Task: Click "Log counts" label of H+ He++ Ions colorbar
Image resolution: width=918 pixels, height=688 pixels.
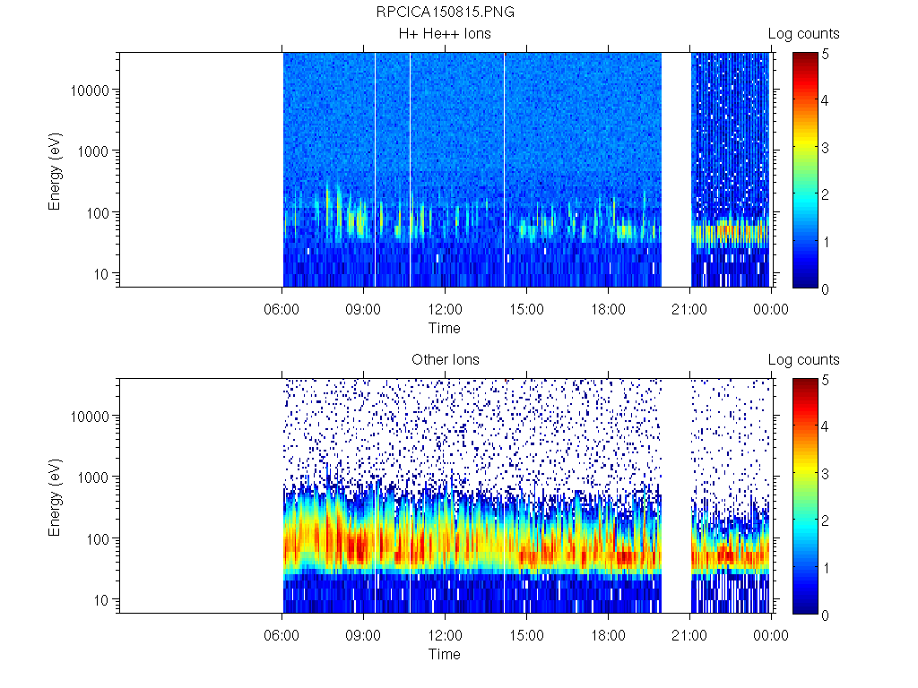Action: pyautogui.click(x=804, y=34)
